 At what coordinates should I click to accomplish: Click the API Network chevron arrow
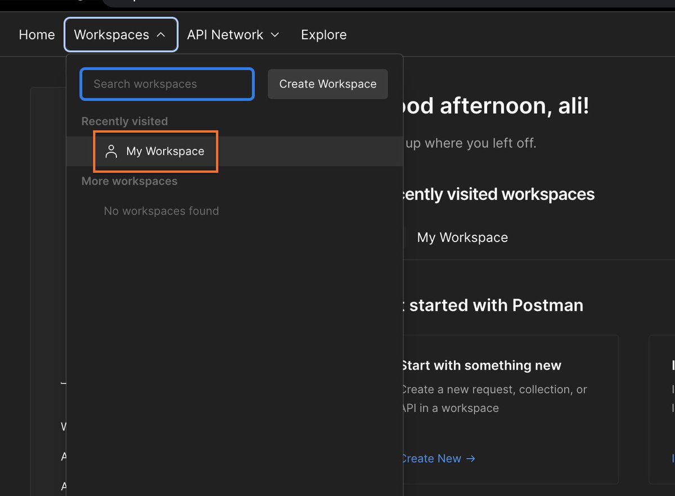coord(275,35)
